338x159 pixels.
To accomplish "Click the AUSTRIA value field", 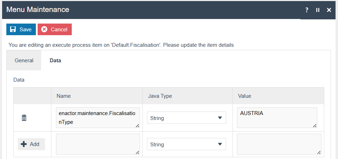I will [277, 117].
